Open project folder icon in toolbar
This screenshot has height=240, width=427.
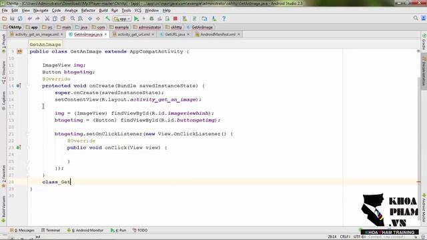click(4, 19)
